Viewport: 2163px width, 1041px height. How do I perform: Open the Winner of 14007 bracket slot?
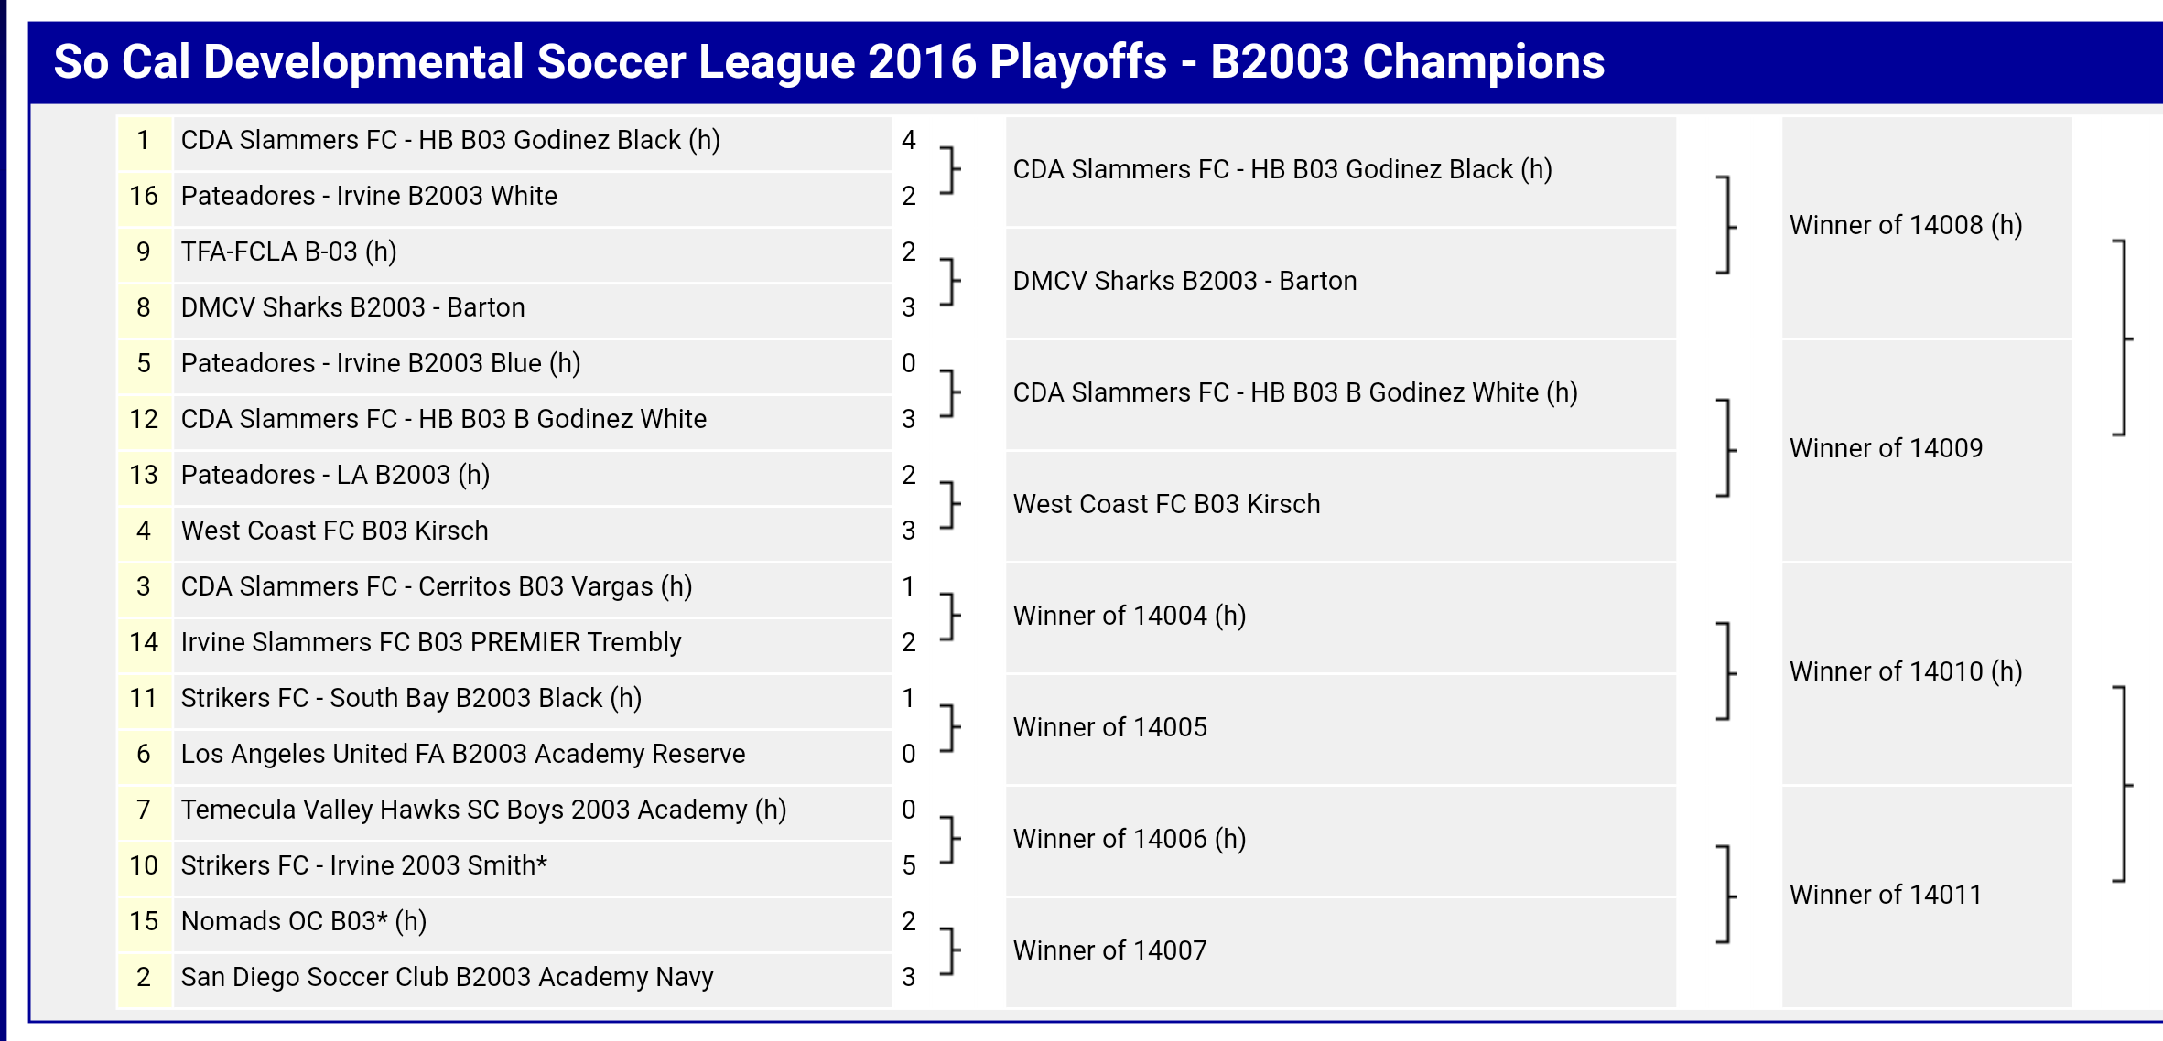[x=1109, y=950]
